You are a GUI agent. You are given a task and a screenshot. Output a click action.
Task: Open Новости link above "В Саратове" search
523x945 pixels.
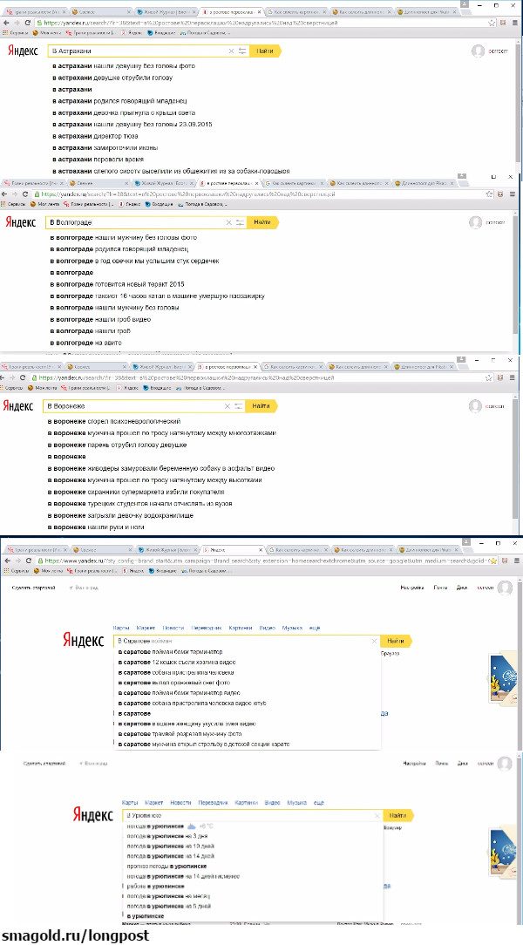pos(173,628)
